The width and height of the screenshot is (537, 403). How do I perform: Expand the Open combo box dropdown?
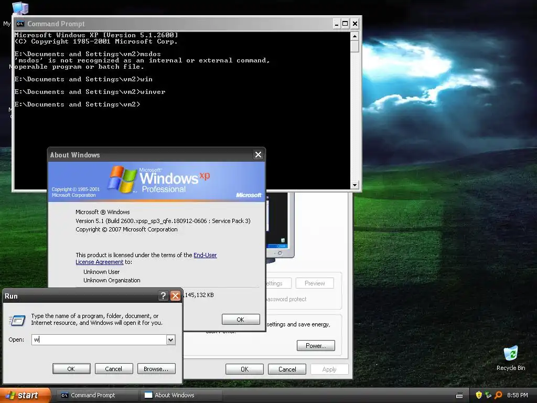click(x=170, y=340)
